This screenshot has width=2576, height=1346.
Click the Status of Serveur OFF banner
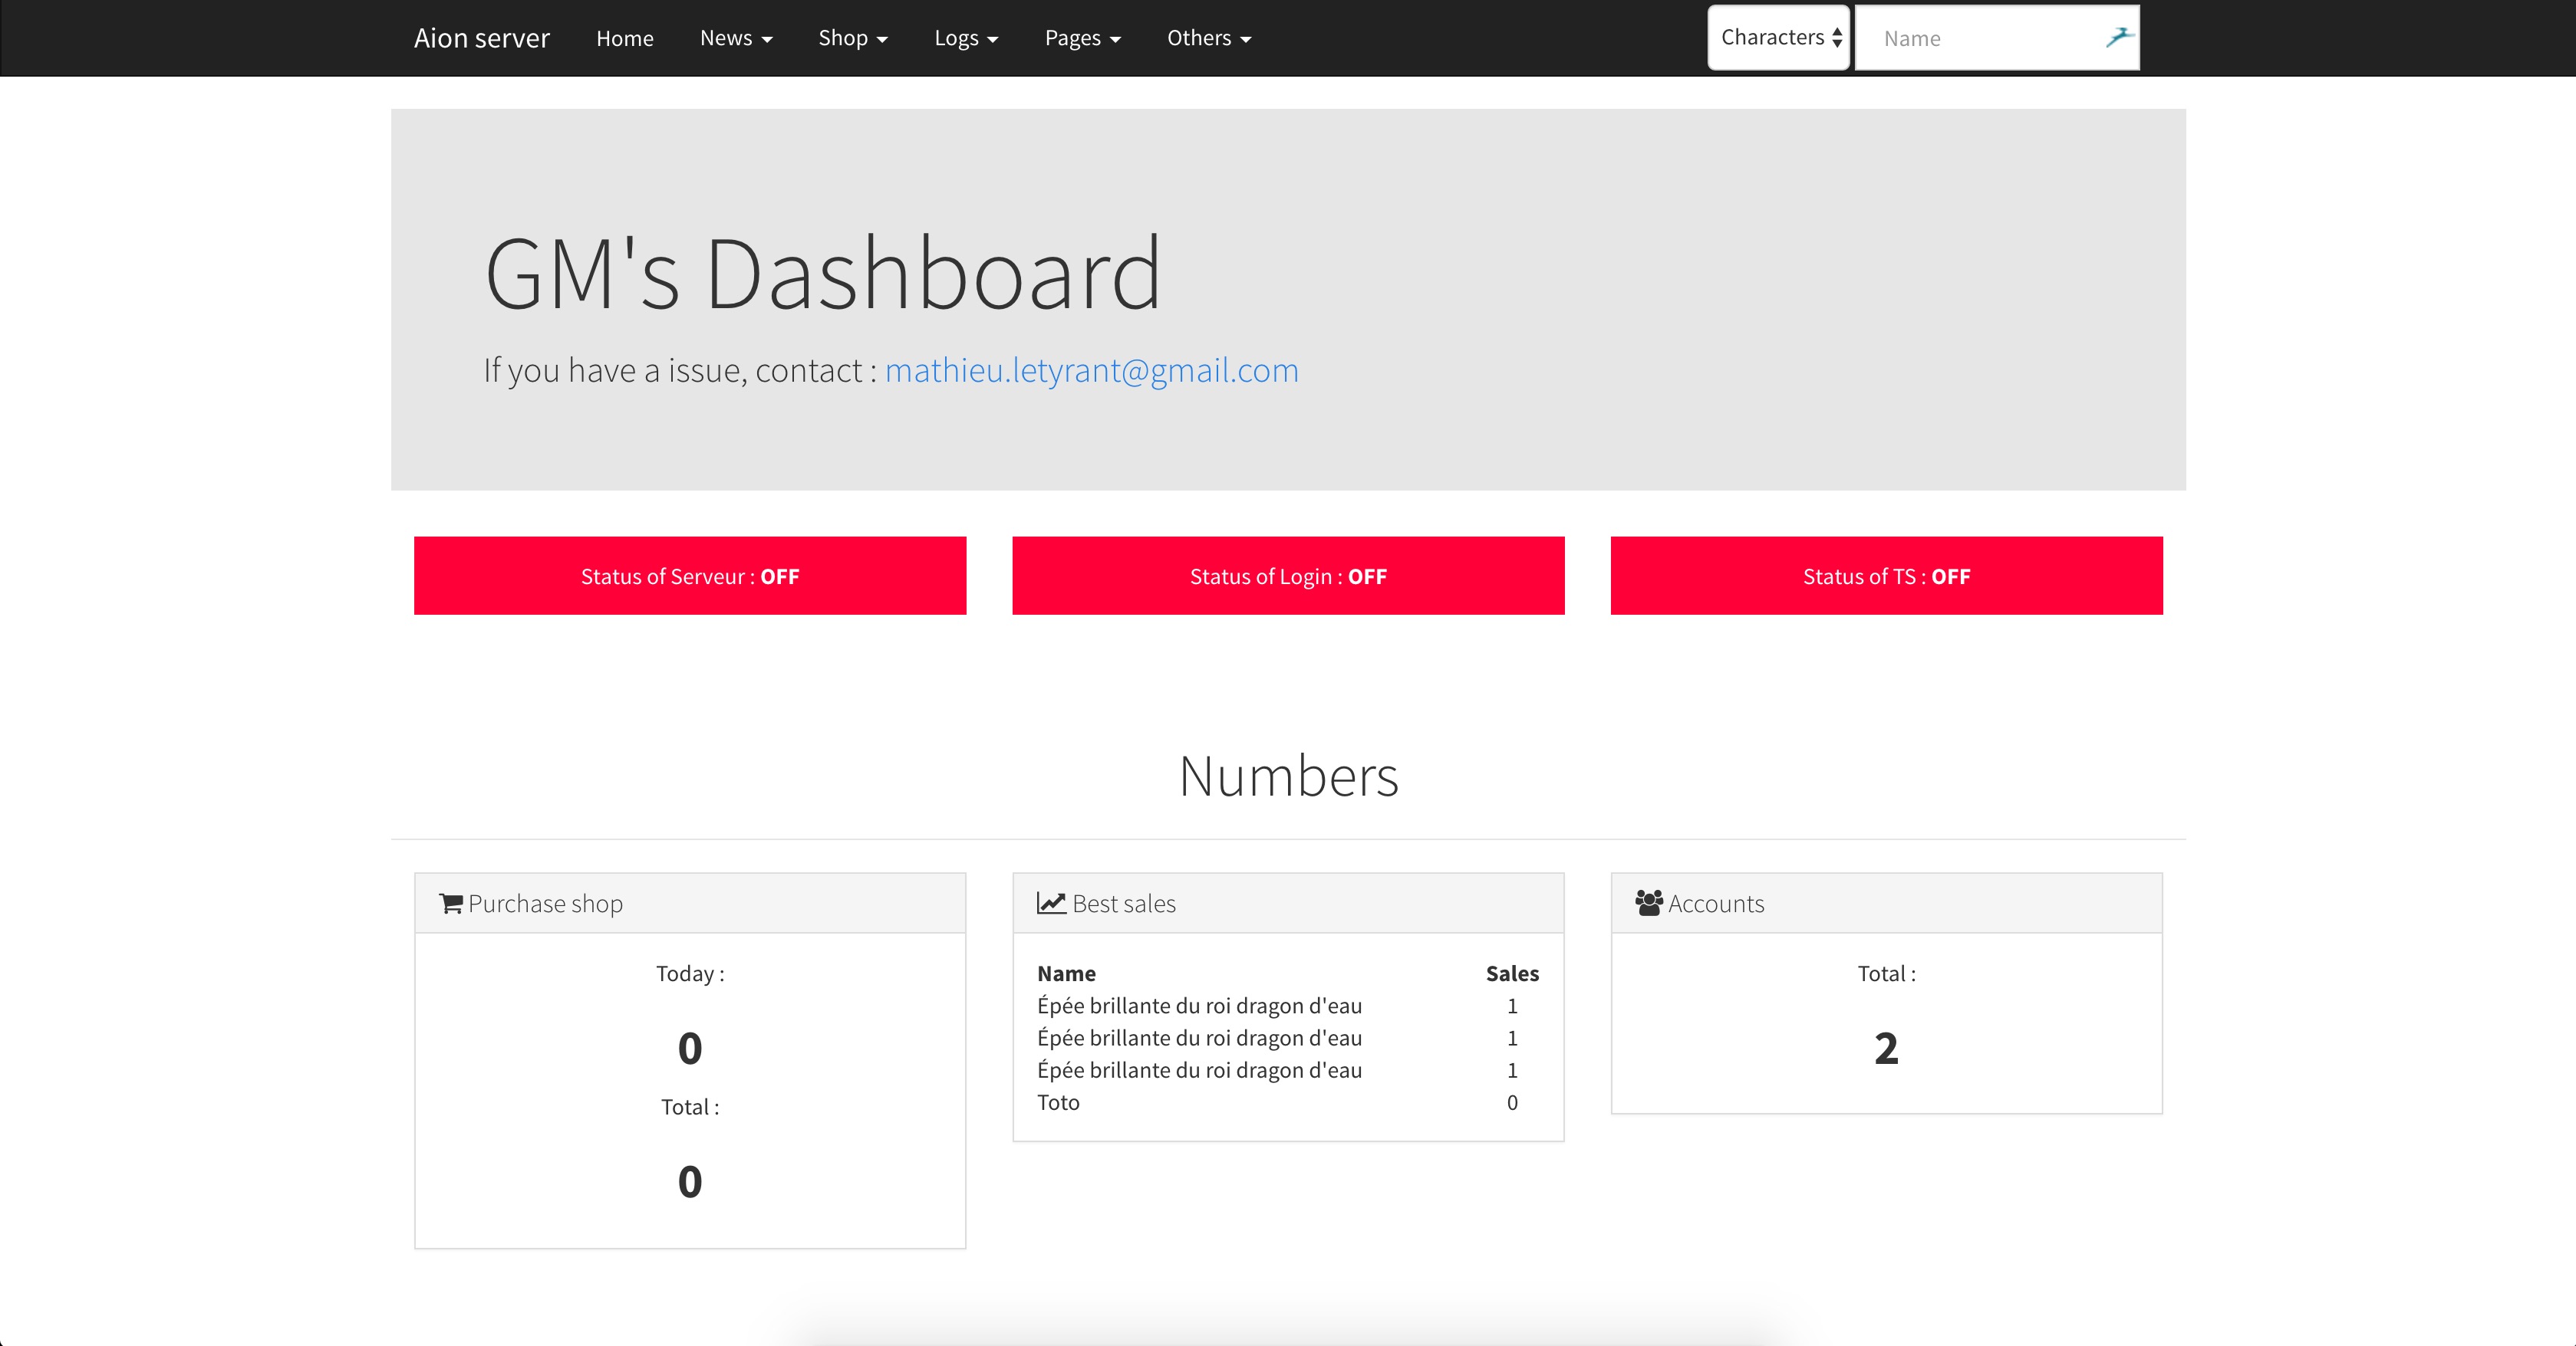(690, 576)
